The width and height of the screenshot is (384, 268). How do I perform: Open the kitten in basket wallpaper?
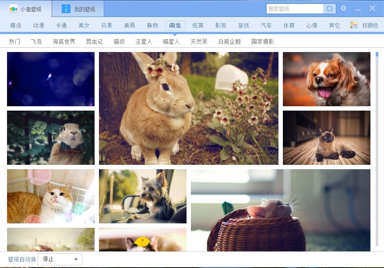tap(280, 210)
